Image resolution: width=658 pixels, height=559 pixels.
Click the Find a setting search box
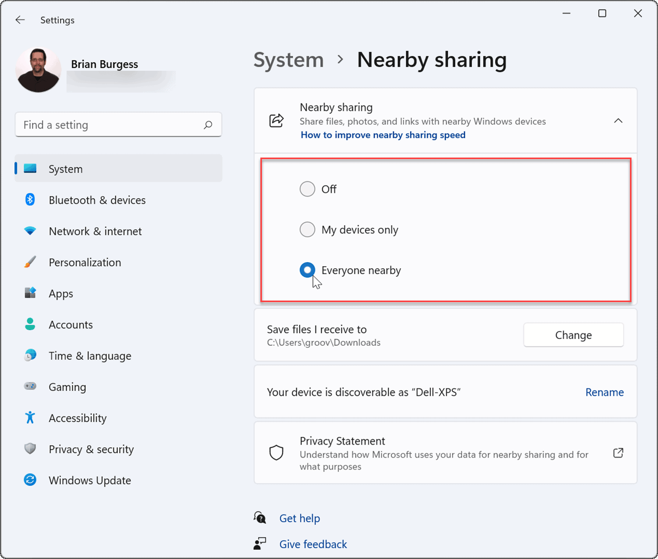(x=119, y=125)
